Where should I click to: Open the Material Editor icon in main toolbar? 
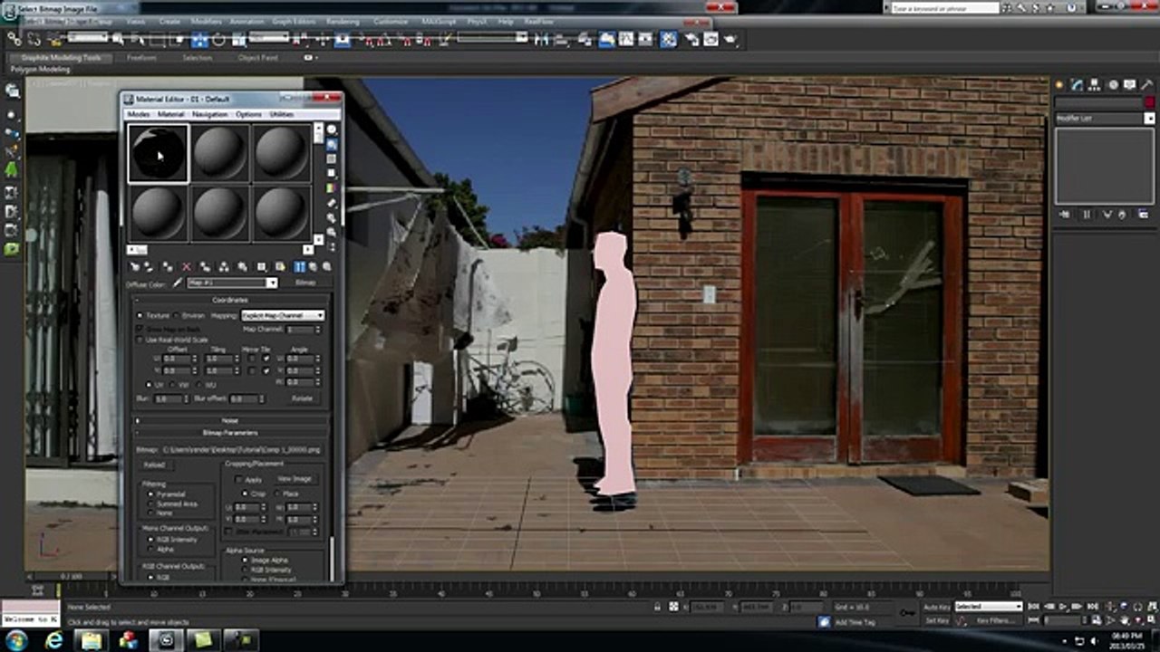(x=668, y=39)
